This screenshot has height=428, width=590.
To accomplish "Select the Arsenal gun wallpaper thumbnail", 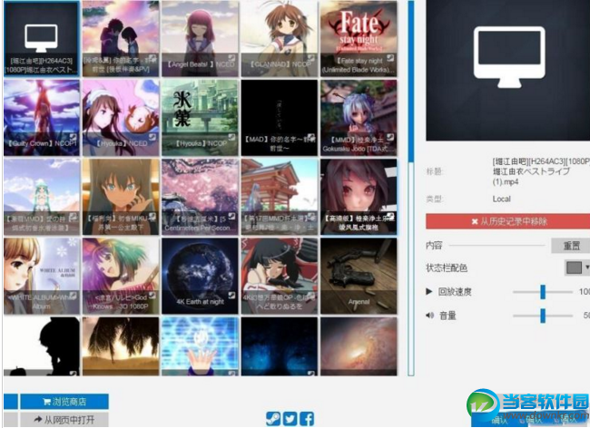I will [x=359, y=276].
